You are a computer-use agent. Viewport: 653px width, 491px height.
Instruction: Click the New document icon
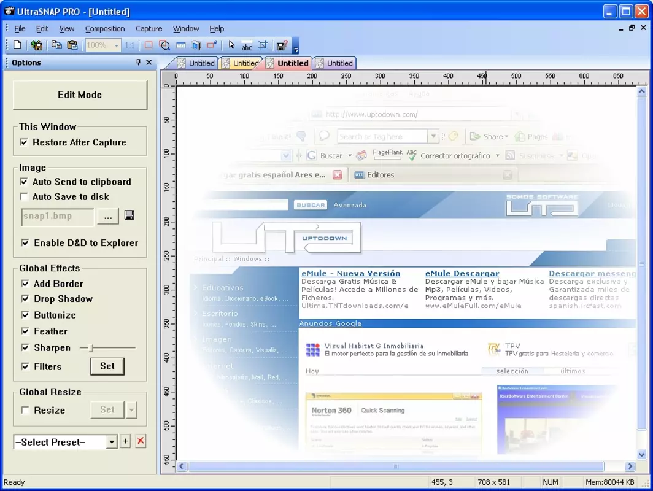click(17, 45)
